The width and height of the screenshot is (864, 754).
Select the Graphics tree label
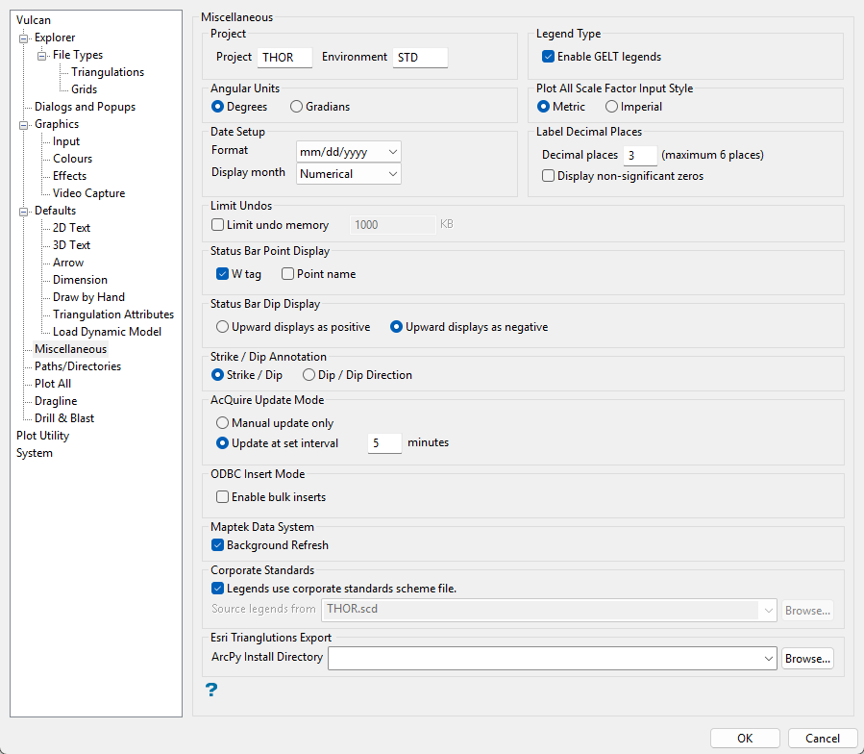tap(57, 124)
